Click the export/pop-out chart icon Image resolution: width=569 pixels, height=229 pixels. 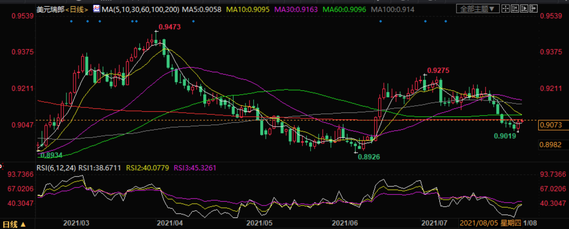[x=533, y=9]
